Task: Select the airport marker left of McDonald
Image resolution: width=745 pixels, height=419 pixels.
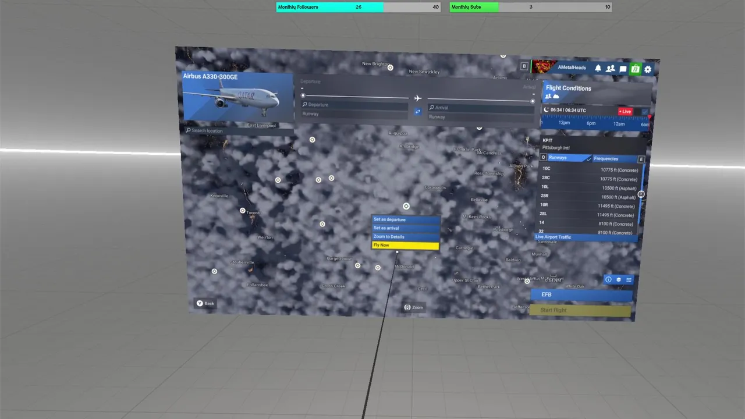Action: tap(377, 268)
